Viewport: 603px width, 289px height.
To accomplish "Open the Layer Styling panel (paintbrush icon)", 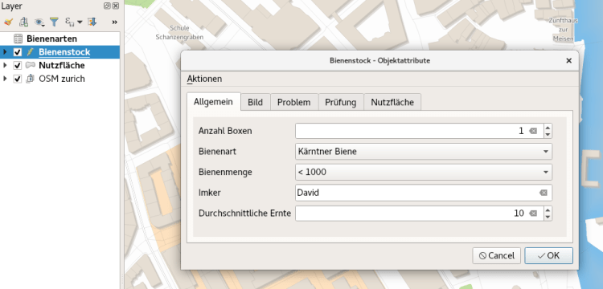I will 8,22.
